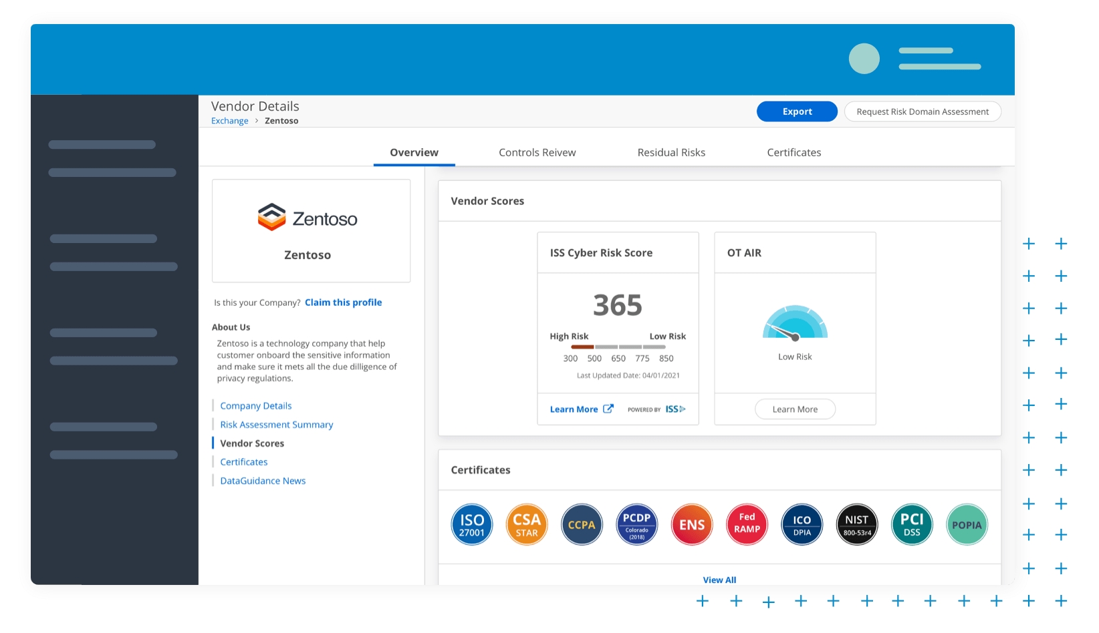This screenshot has width=1099, height=633.
Task: Click Learn More button in OT AIR card
Action: point(795,409)
